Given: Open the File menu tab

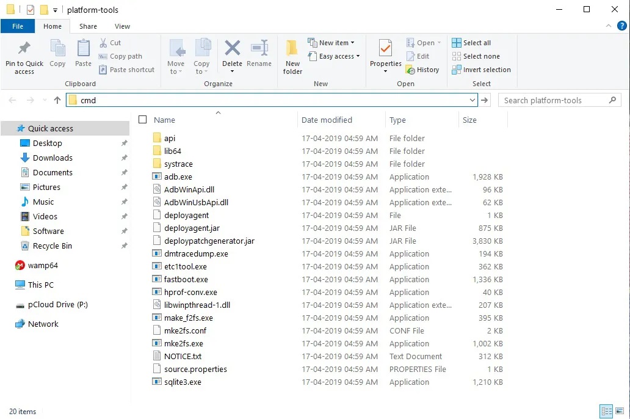Looking at the screenshot, I should (x=18, y=26).
